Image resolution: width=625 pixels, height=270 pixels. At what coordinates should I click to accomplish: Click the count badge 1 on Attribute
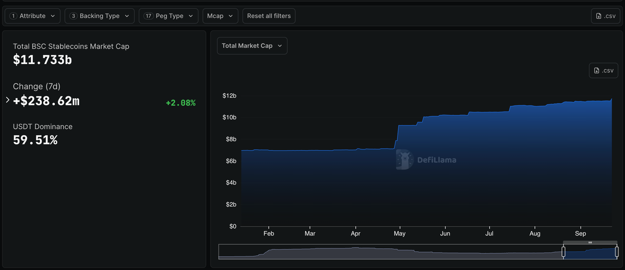pyautogui.click(x=14, y=16)
